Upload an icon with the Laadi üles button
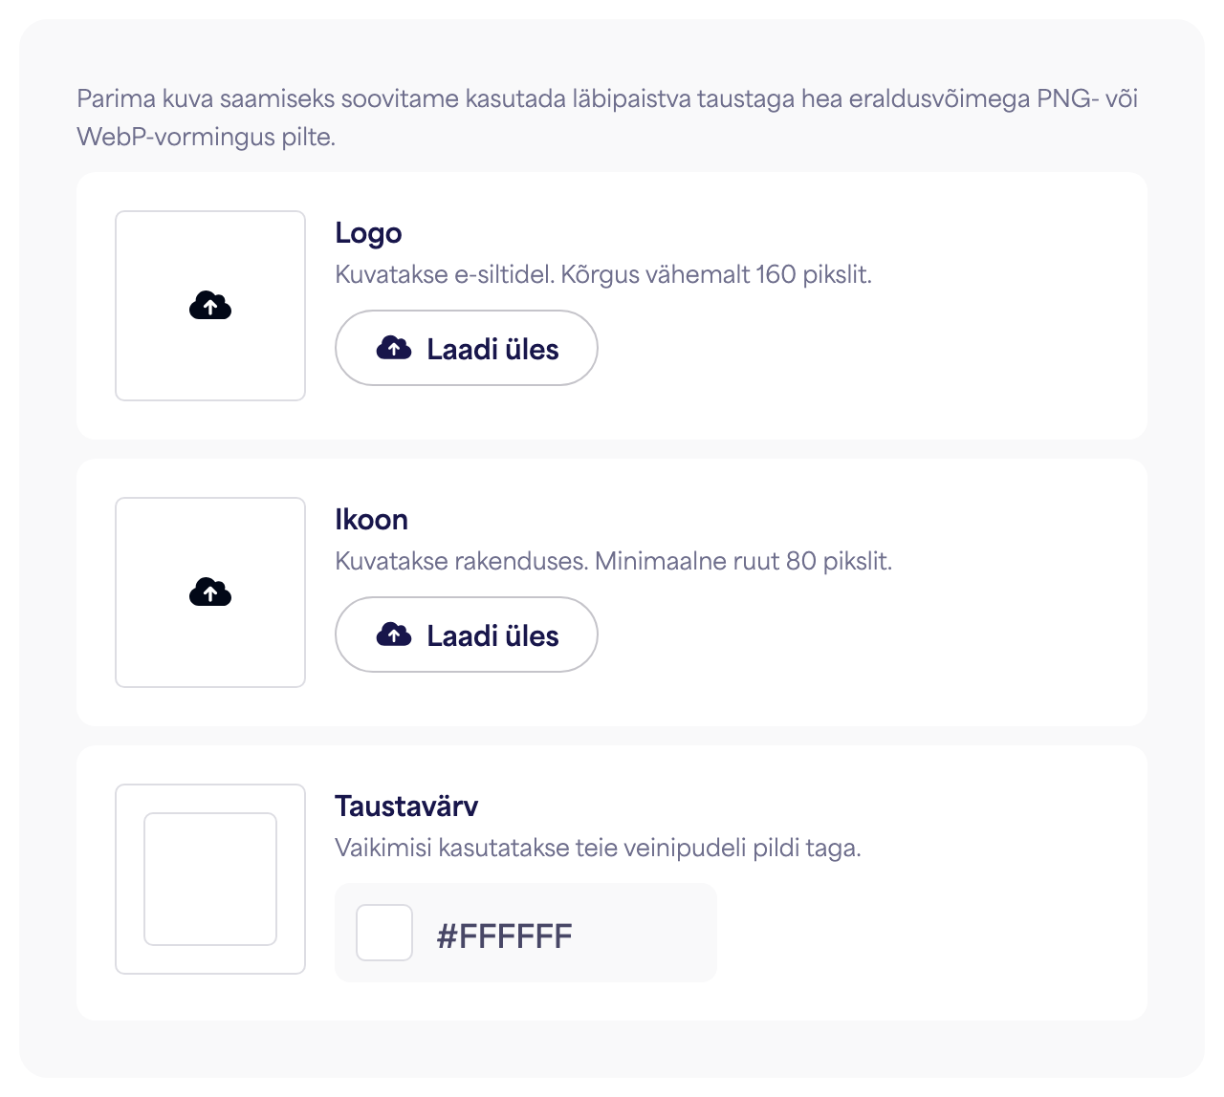 (x=467, y=635)
